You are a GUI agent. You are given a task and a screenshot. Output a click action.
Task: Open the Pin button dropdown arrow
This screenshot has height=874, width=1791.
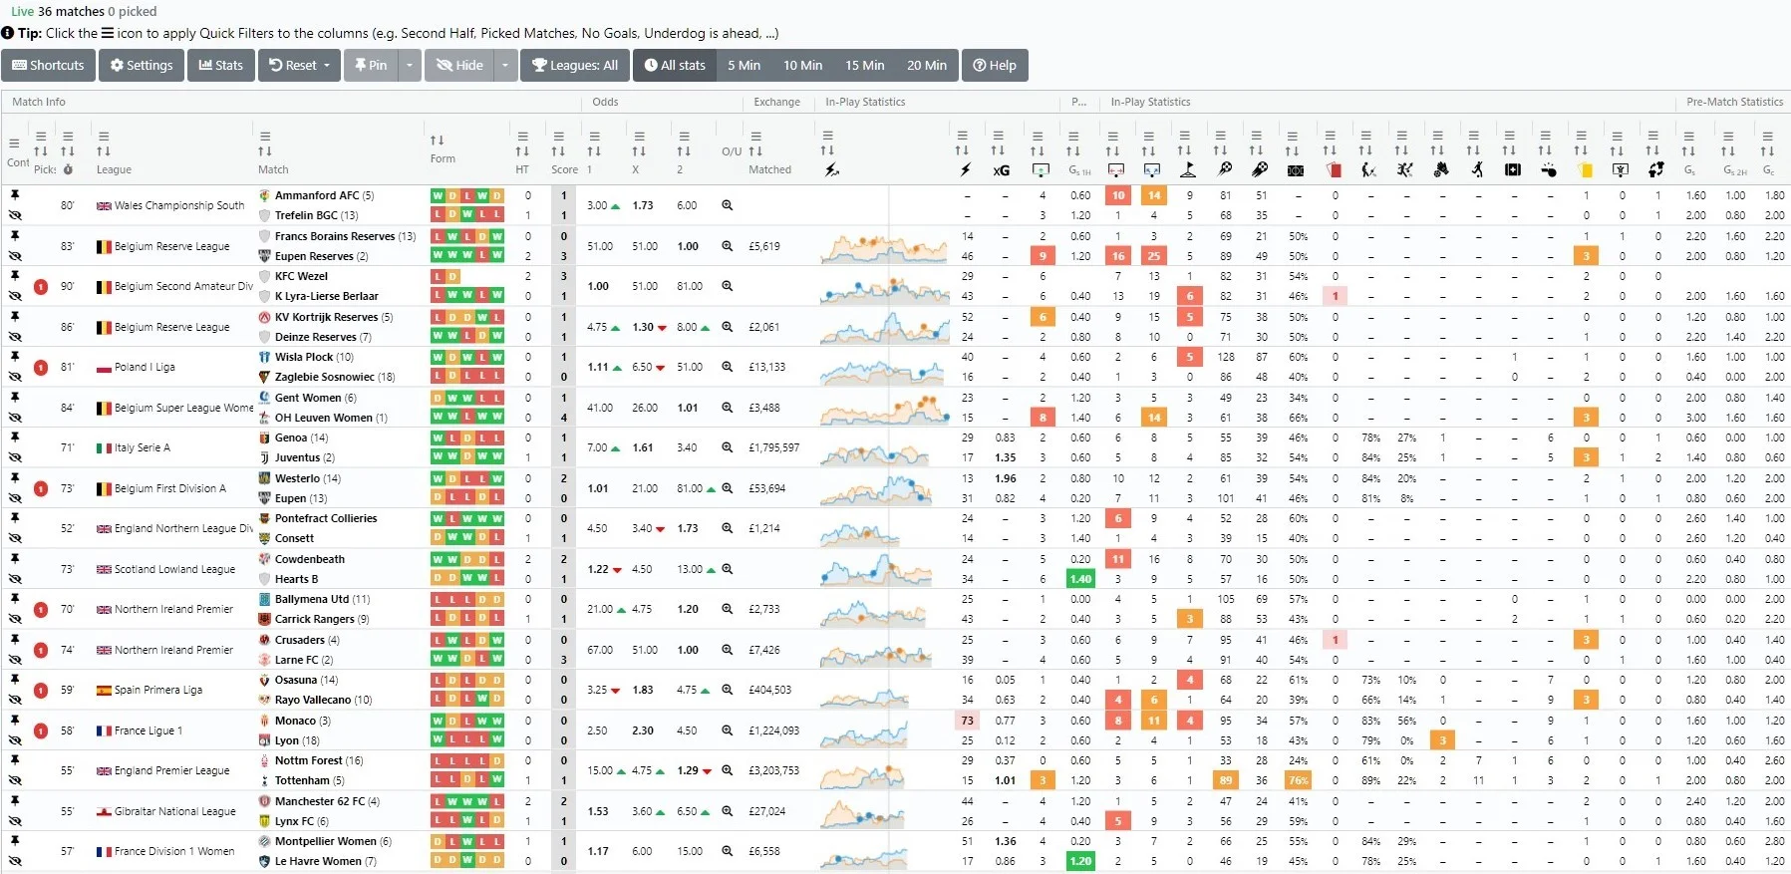click(409, 65)
